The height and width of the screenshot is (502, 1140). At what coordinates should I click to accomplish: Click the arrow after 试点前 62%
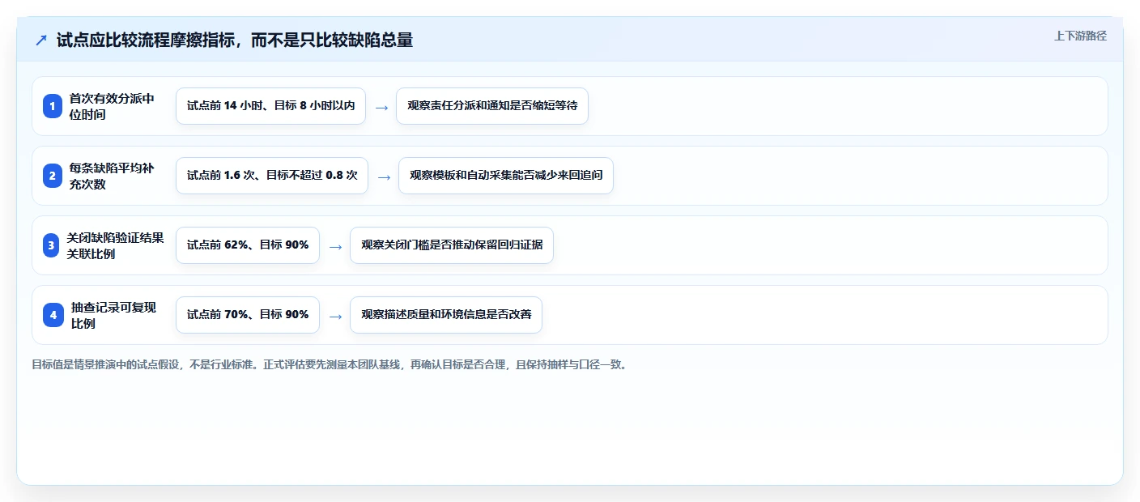click(335, 246)
